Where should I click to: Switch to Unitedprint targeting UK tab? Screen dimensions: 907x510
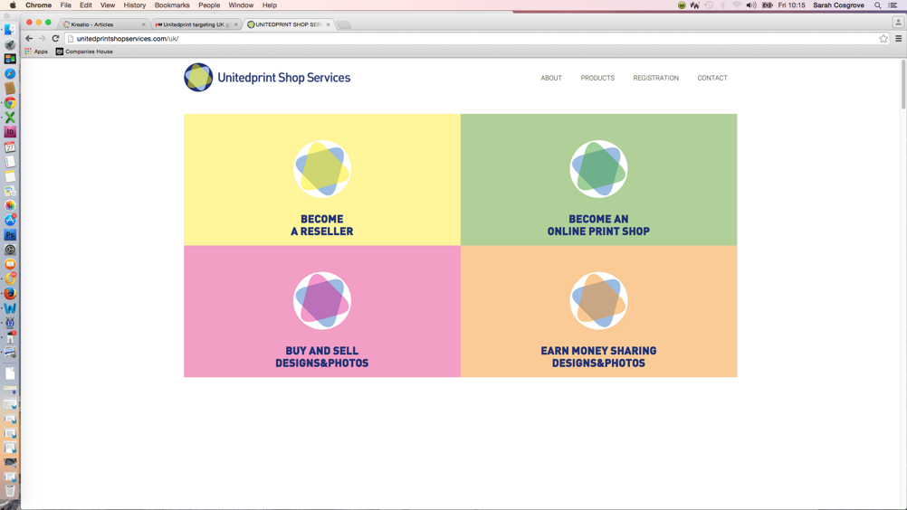point(196,24)
